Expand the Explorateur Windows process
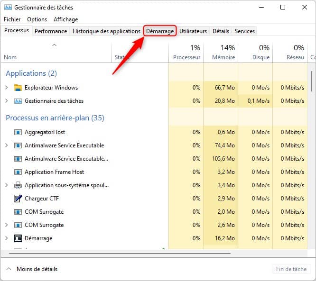The width and height of the screenshot is (316, 281). click(x=7, y=88)
